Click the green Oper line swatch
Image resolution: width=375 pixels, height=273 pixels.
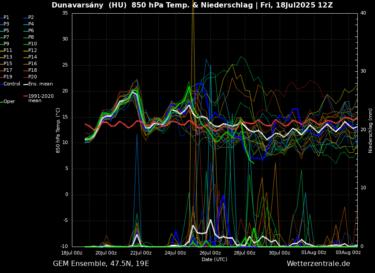2,102
